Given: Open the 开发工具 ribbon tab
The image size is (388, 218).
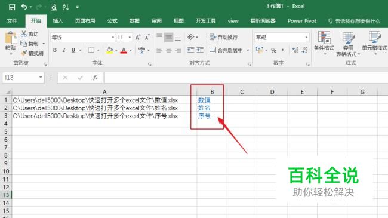Looking at the screenshot, I should pos(205,21).
